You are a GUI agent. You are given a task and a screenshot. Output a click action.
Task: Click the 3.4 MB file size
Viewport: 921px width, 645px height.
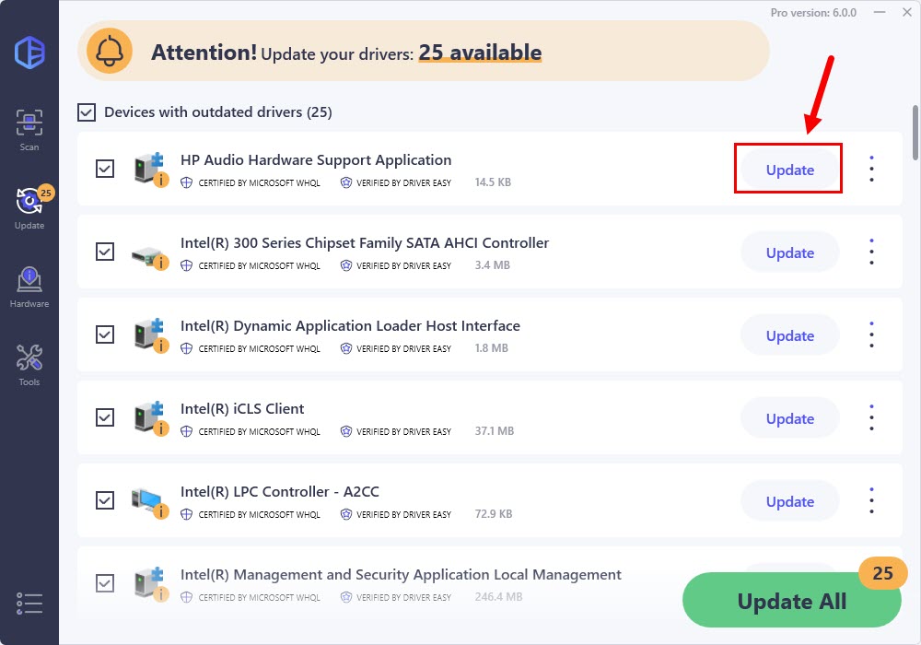click(x=492, y=265)
